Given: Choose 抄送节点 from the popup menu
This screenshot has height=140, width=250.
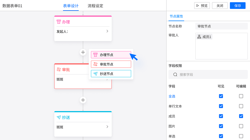Looking at the screenshot, I should [x=111, y=74].
